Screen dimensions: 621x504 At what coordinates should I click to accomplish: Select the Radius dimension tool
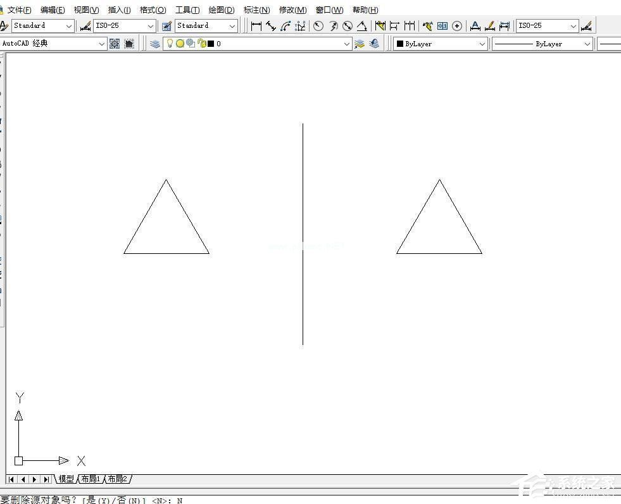click(x=318, y=26)
